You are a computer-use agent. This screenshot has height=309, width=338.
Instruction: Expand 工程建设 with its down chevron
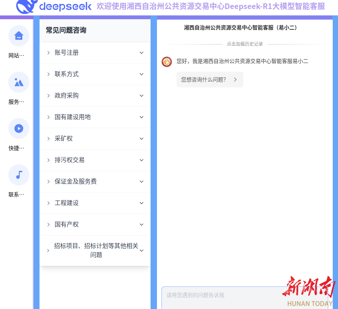[x=142, y=203]
